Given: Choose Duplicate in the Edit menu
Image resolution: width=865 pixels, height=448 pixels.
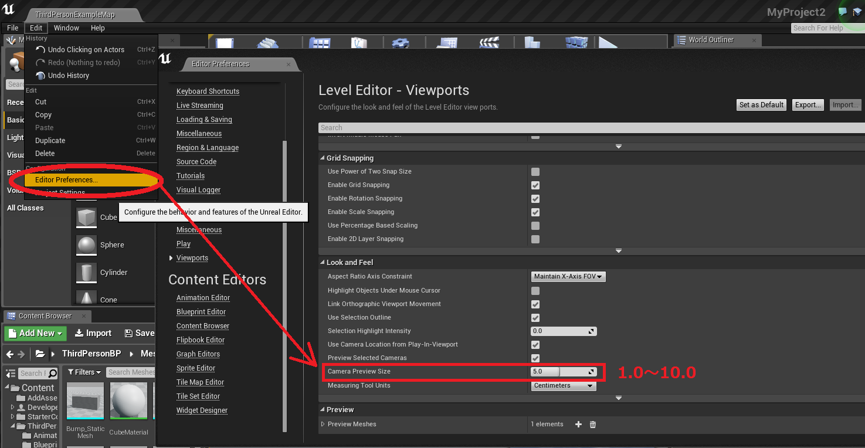Looking at the screenshot, I should click(91, 141).
